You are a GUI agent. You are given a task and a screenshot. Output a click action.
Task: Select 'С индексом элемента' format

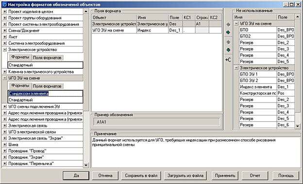pos(46,94)
